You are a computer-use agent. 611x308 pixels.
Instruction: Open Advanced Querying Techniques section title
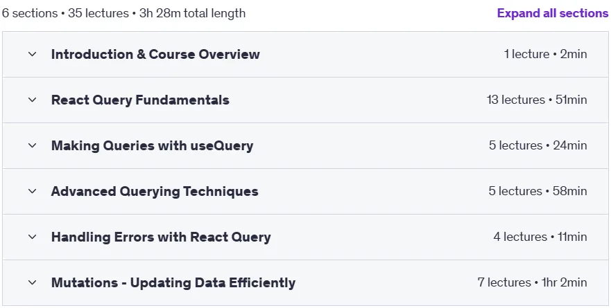click(154, 191)
